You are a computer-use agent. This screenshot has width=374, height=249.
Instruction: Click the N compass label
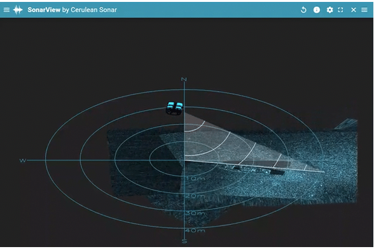(x=184, y=79)
